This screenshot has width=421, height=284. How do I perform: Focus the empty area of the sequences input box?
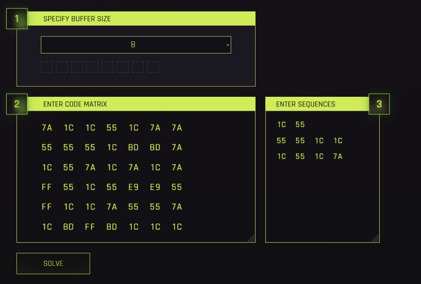click(x=322, y=202)
